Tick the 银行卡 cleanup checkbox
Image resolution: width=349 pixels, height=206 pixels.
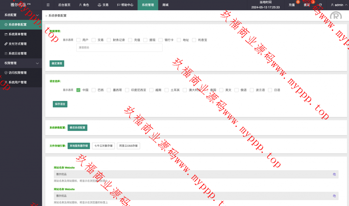(x=161, y=40)
